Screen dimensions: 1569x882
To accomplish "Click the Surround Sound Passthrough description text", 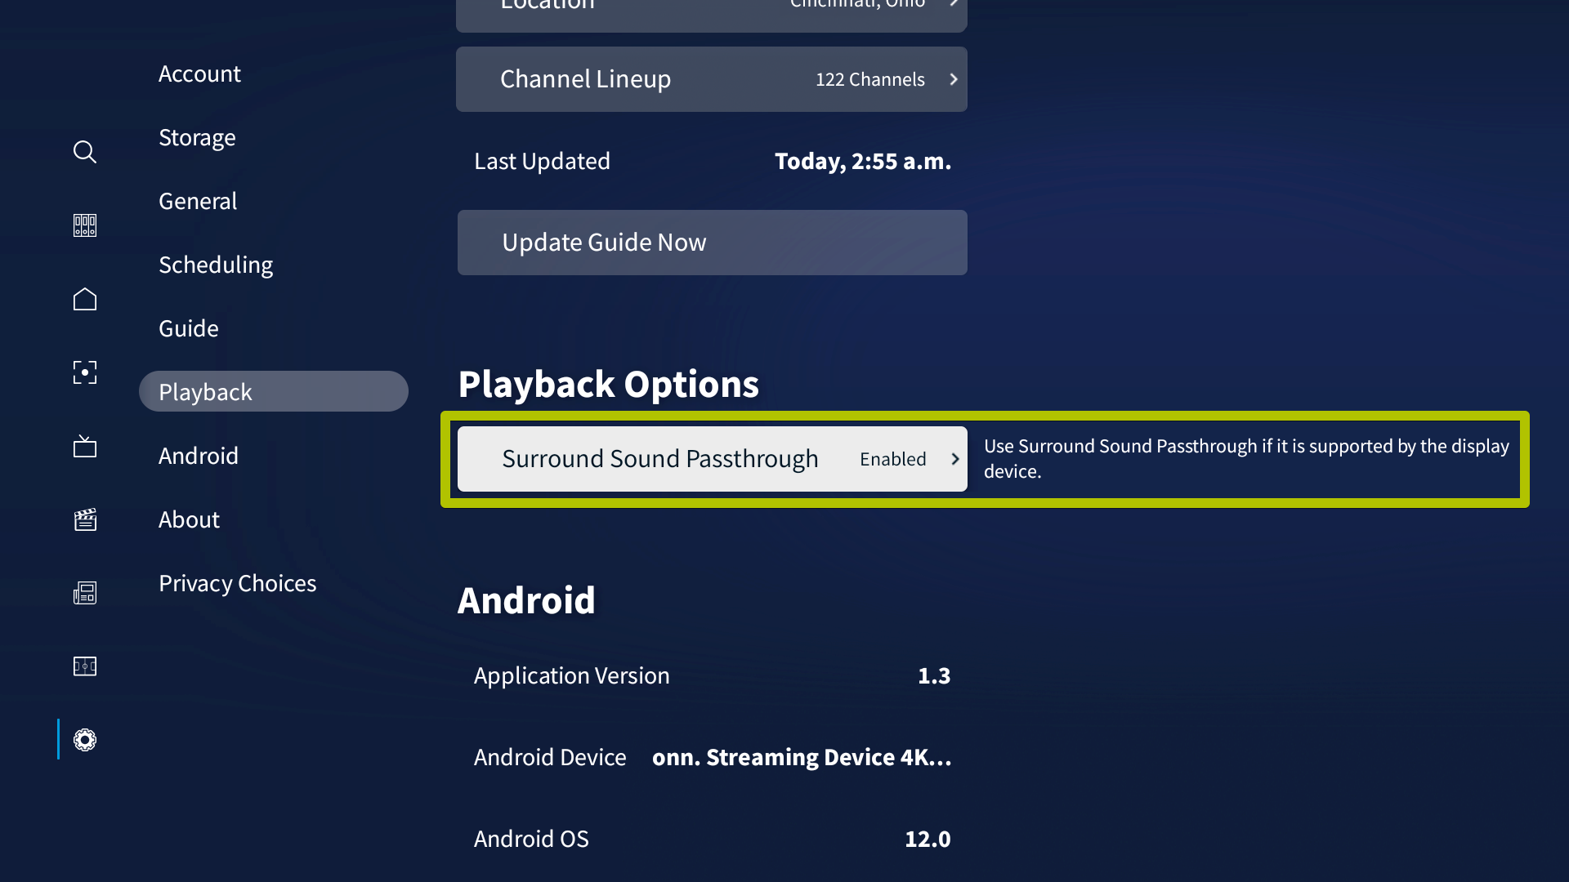I will tap(1246, 459).
